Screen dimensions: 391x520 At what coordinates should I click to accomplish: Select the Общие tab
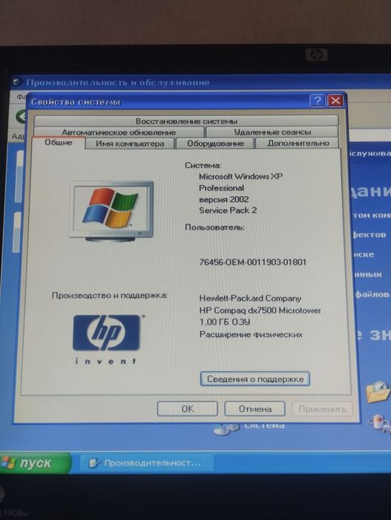(x=59, y=143)
